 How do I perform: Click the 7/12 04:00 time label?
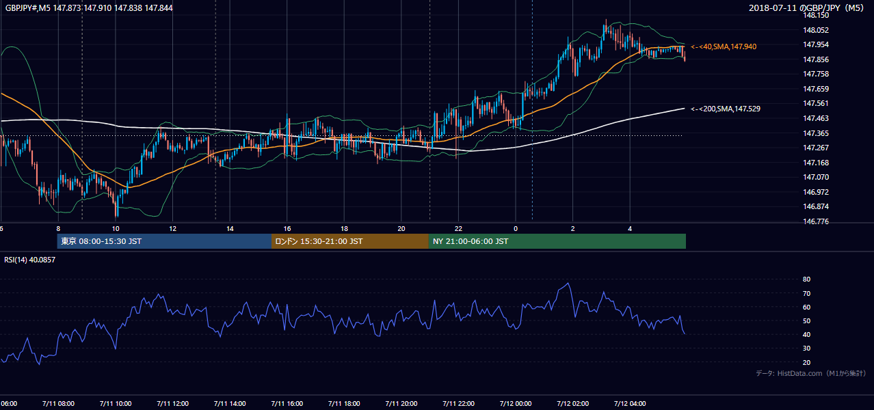630,403
